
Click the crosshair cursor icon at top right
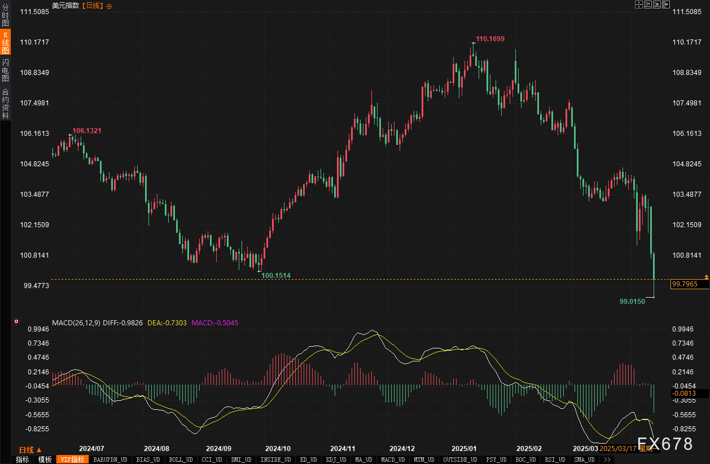(639, 5)
